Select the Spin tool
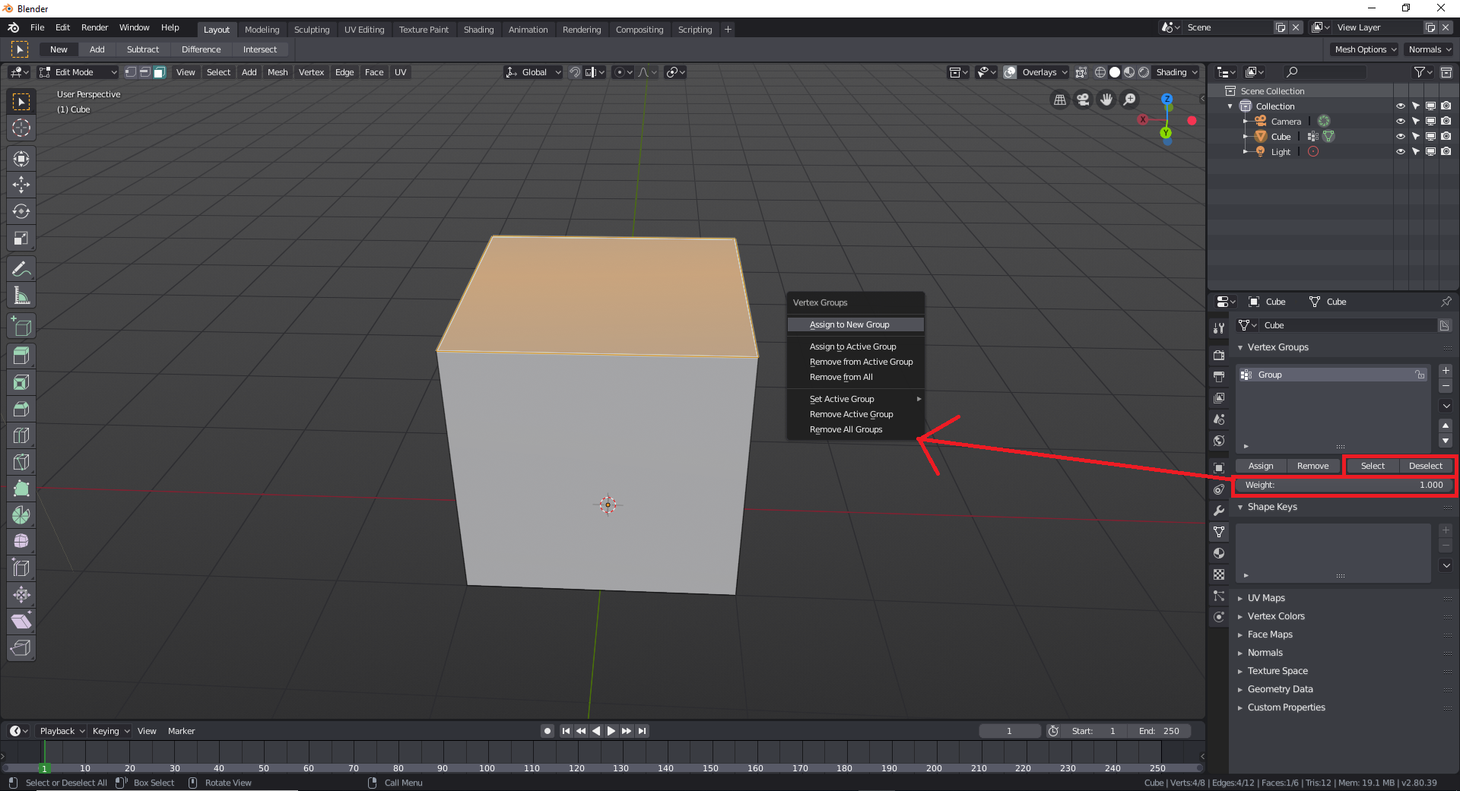The width and height of the screenshot is (1460, 791). coord(21,515)
